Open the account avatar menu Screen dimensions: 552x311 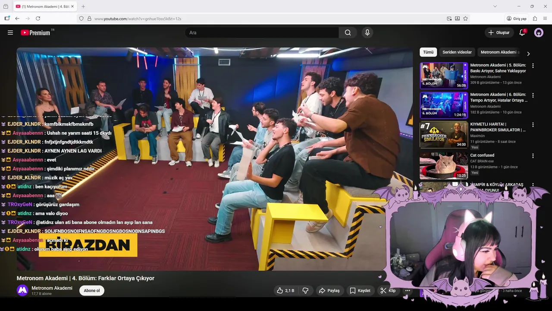coord(539,32)
